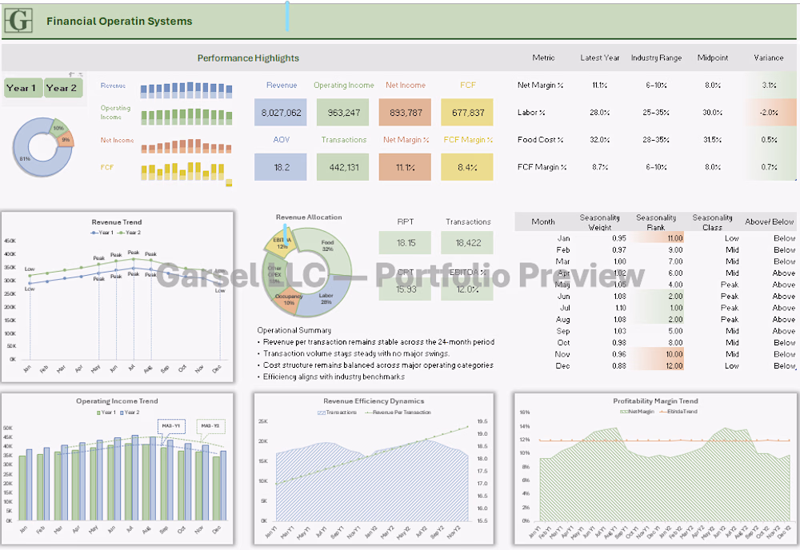Click the Net Income sparkline bars
Screen dimensions: 800x550
point(186,145)
